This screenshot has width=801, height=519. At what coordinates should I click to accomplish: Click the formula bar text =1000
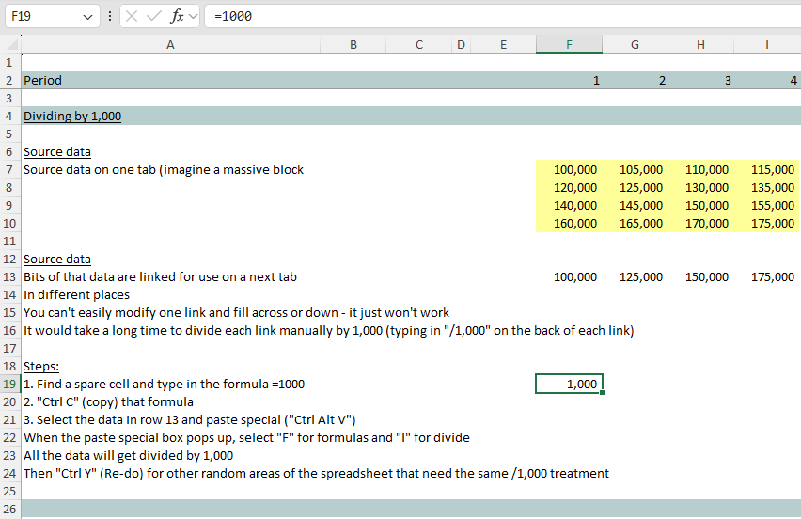point(233,16)
